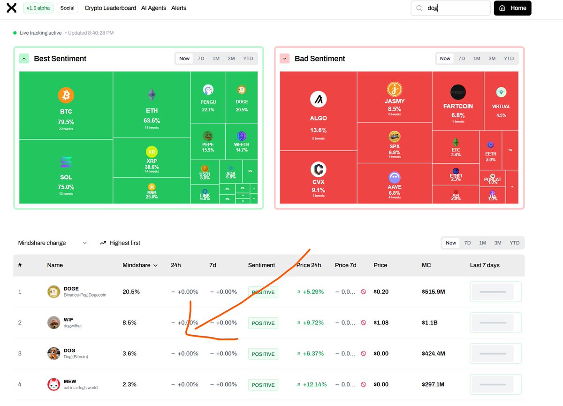
Task: Click the $424.4M market cap value
Action: 434,353
